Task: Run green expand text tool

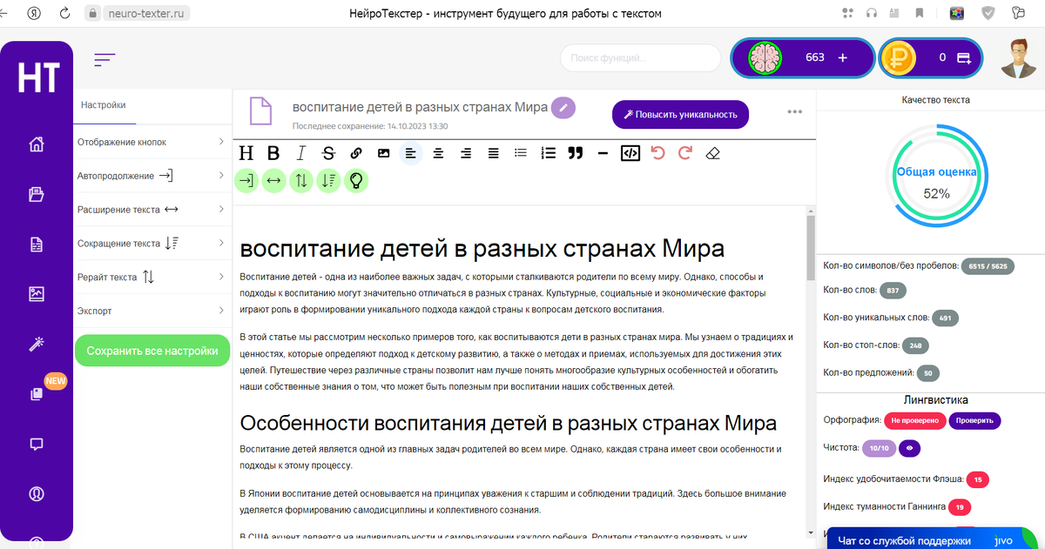Action: tap(273, 180)
